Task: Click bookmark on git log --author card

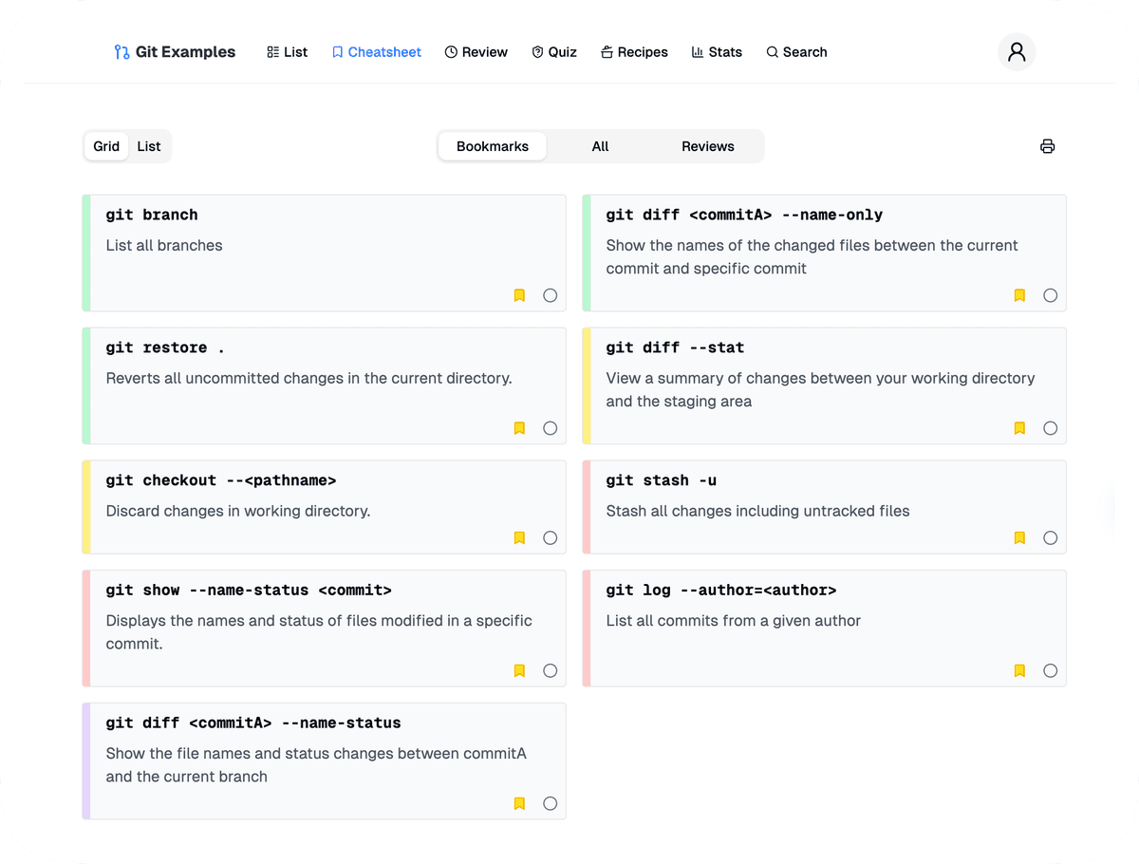Action: coord(1019,671)
